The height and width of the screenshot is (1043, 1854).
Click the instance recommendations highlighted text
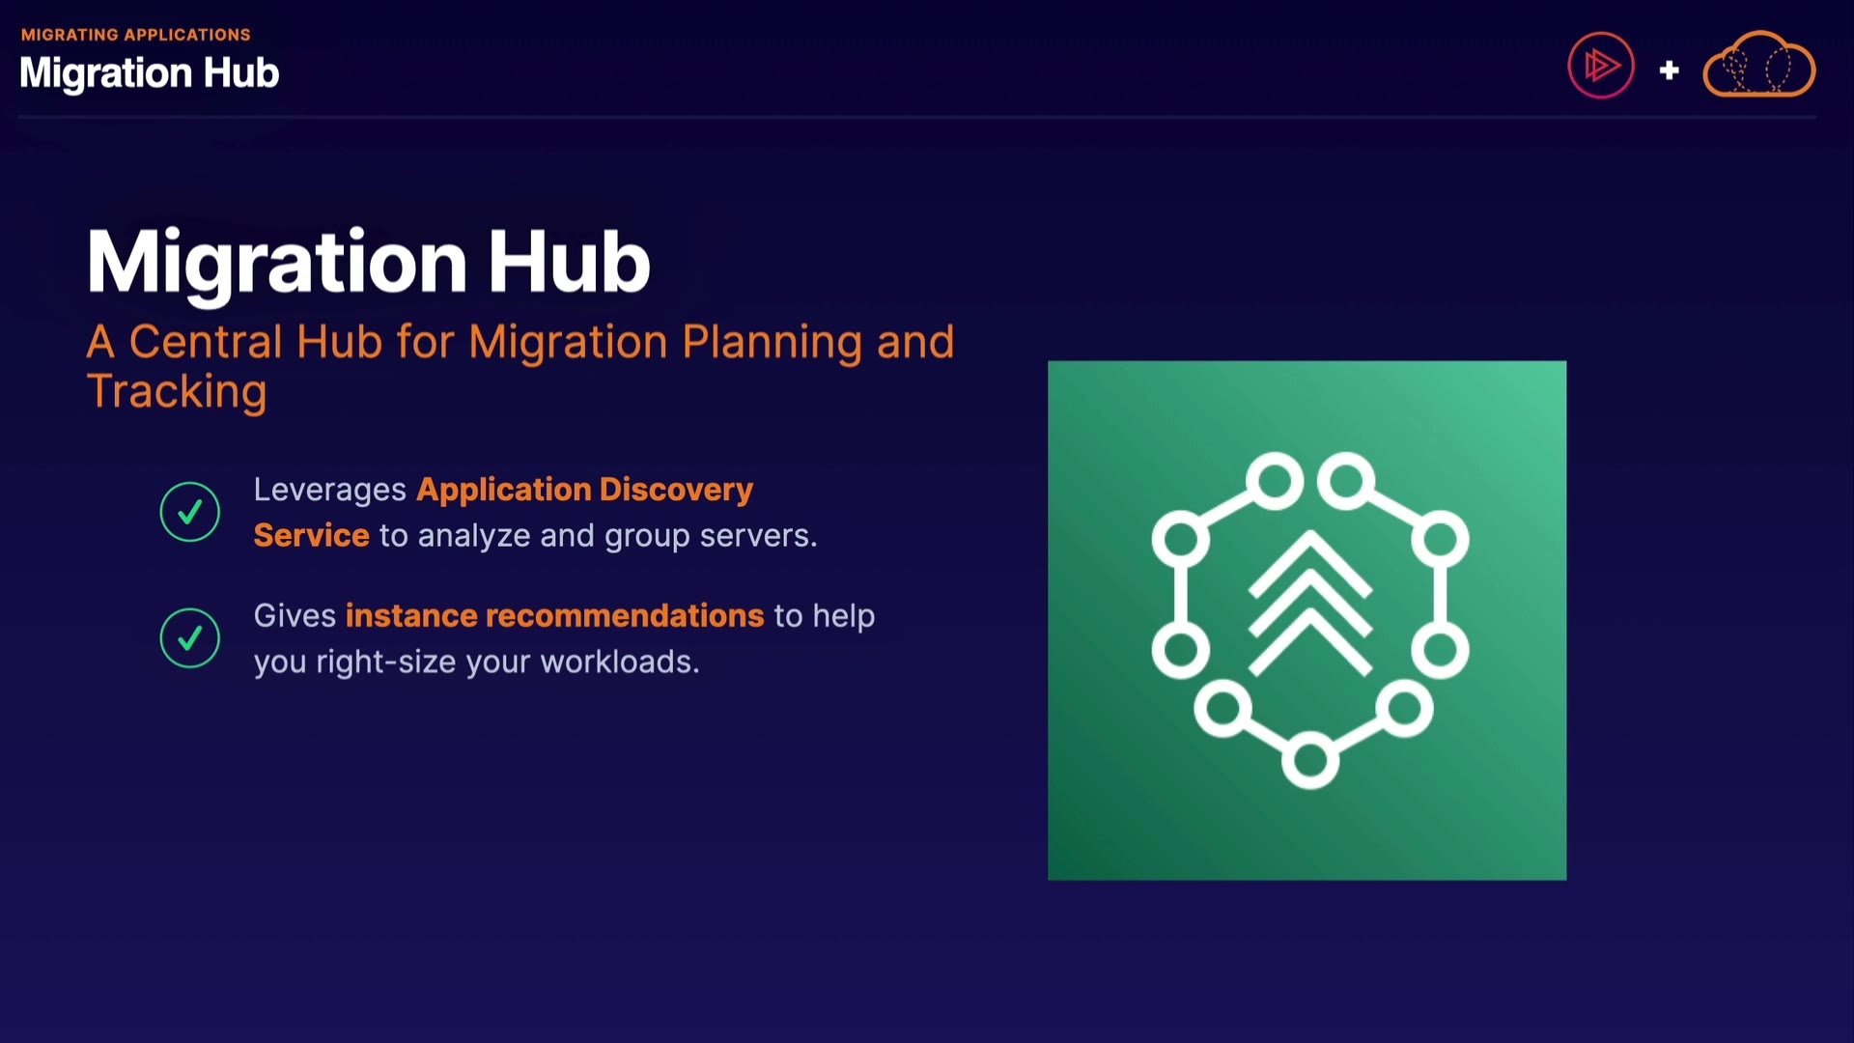[x=554, y=616]
